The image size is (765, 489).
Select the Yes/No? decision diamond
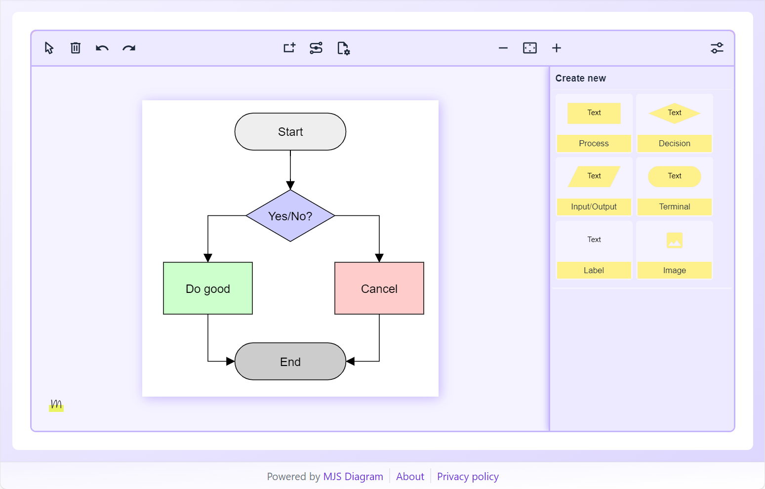(290, 216)
